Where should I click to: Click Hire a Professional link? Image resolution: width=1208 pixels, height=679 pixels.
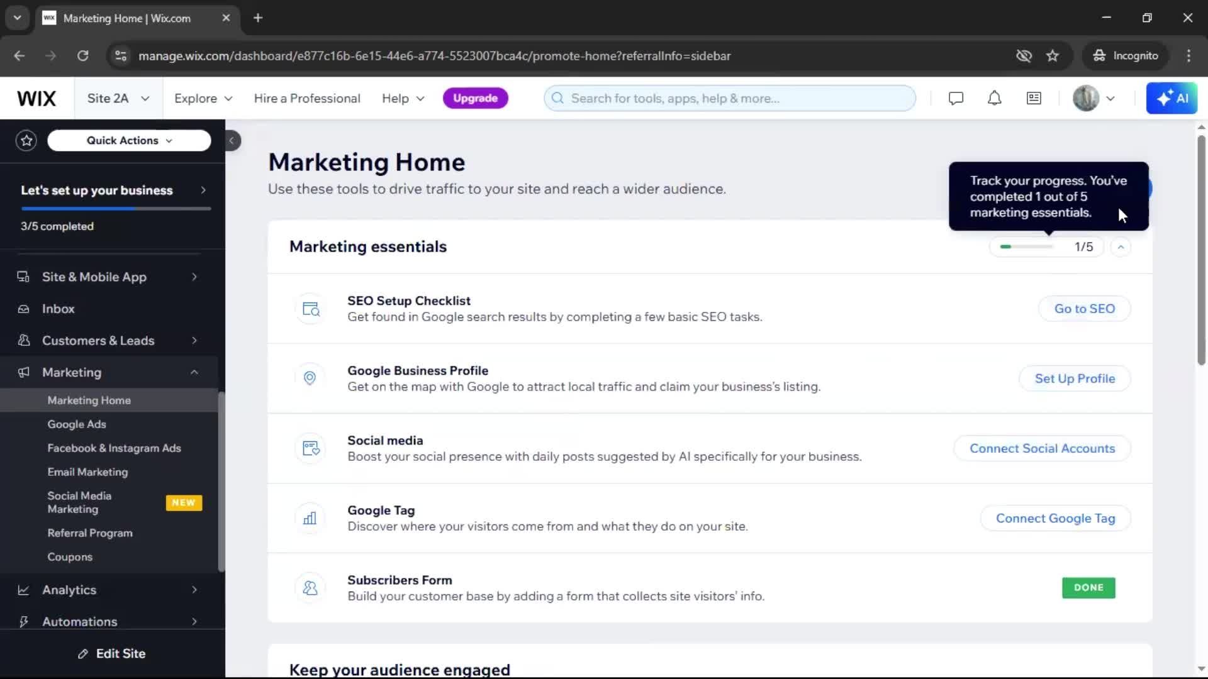(307, 99)
